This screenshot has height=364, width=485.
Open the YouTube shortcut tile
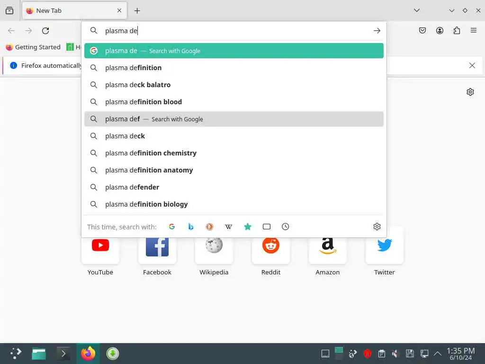(100, 251)
